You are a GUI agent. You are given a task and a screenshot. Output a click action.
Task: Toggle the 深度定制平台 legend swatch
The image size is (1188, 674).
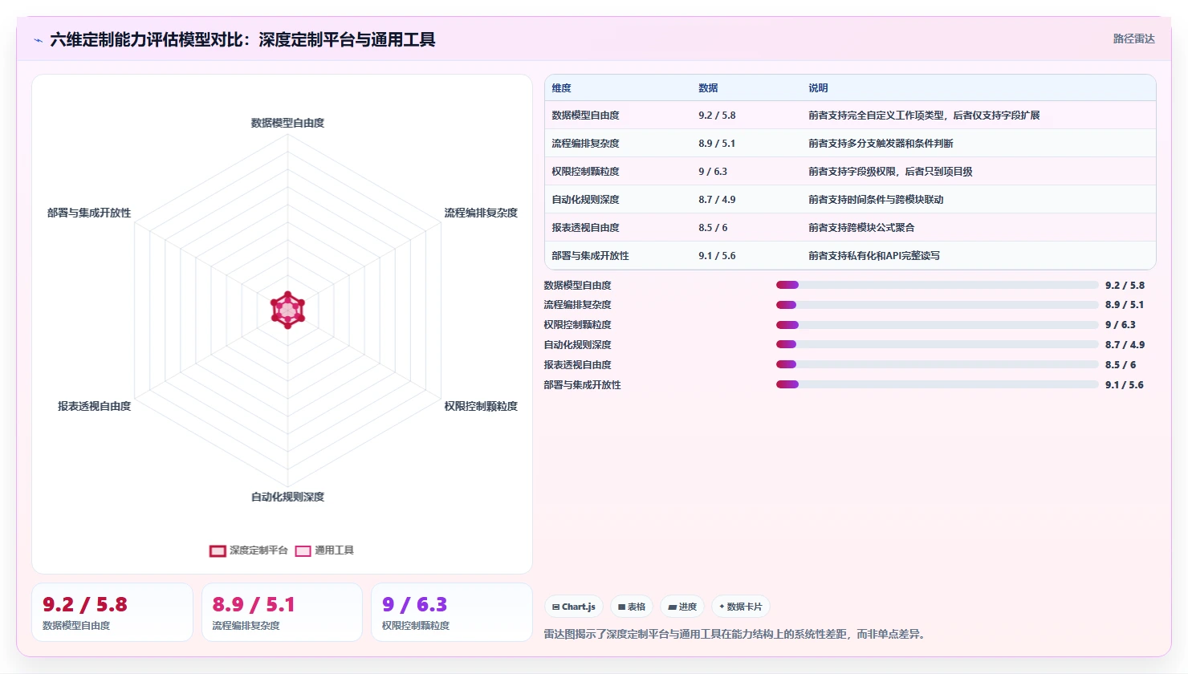click(x=218, y=551)
